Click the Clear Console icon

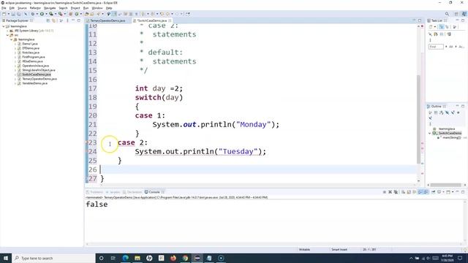(403, 192)
